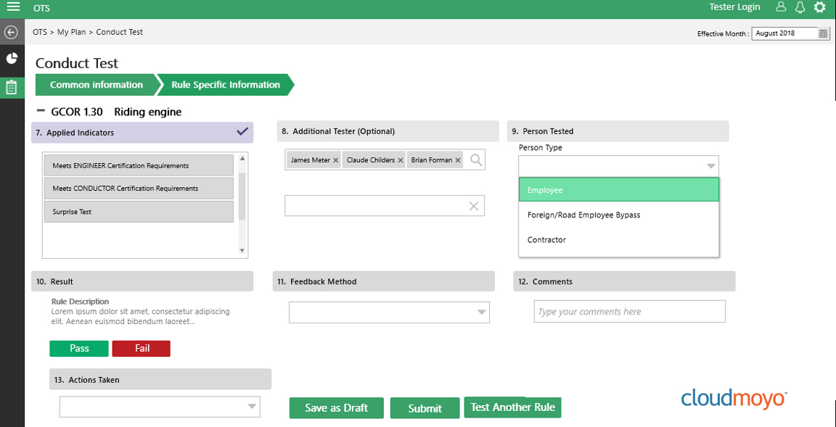Open the user profile icon
This screenshot has width=836, height=427.
pyautogui.click(x=781, y=7)
